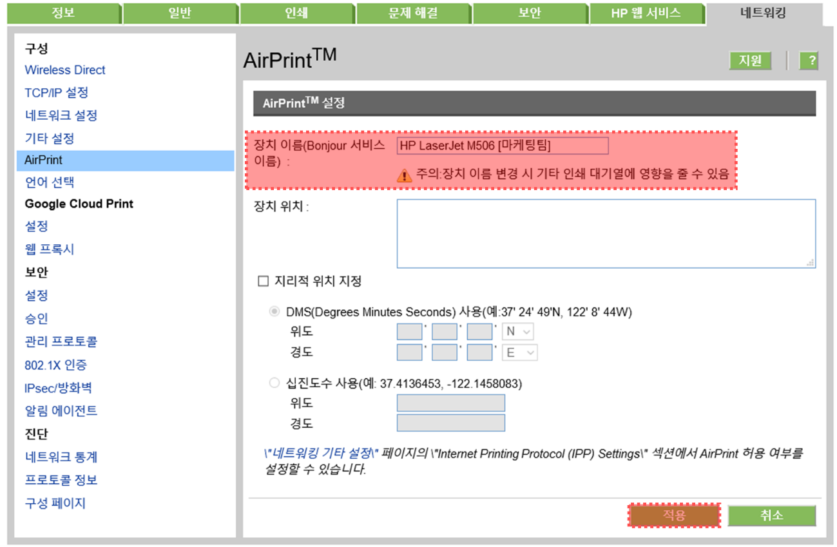Image resolution: width=837 pixels, height=547 pixels.
Task: Open 설정 under the 보안 sidebar heading
Action: coord(36,296)
